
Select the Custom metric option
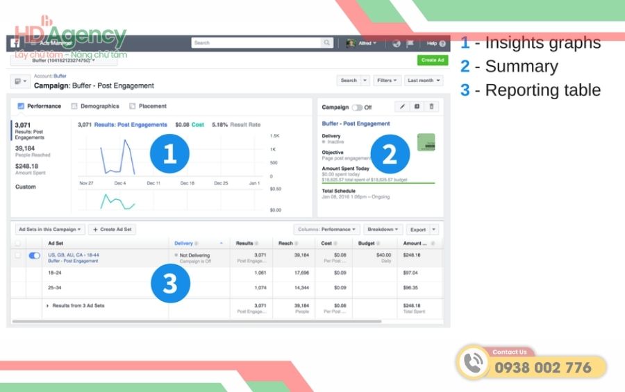[x=26, y=187]
